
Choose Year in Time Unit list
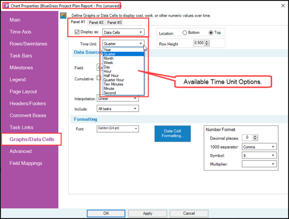(123, 50)
